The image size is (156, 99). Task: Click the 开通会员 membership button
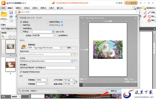131,3
